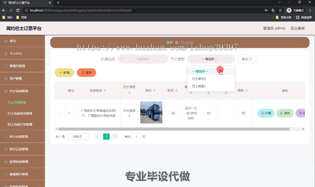The image size is (315, 187).
Task: Reload the current browser page
Action: click(18, 10)
